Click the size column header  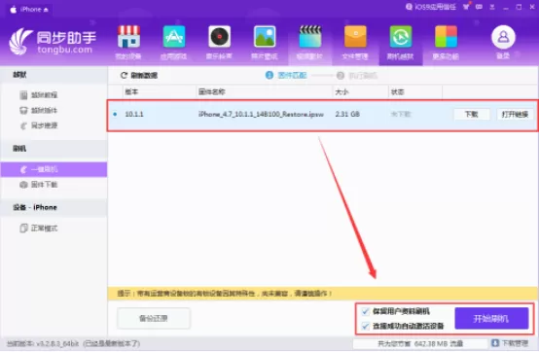coord(341,92)
